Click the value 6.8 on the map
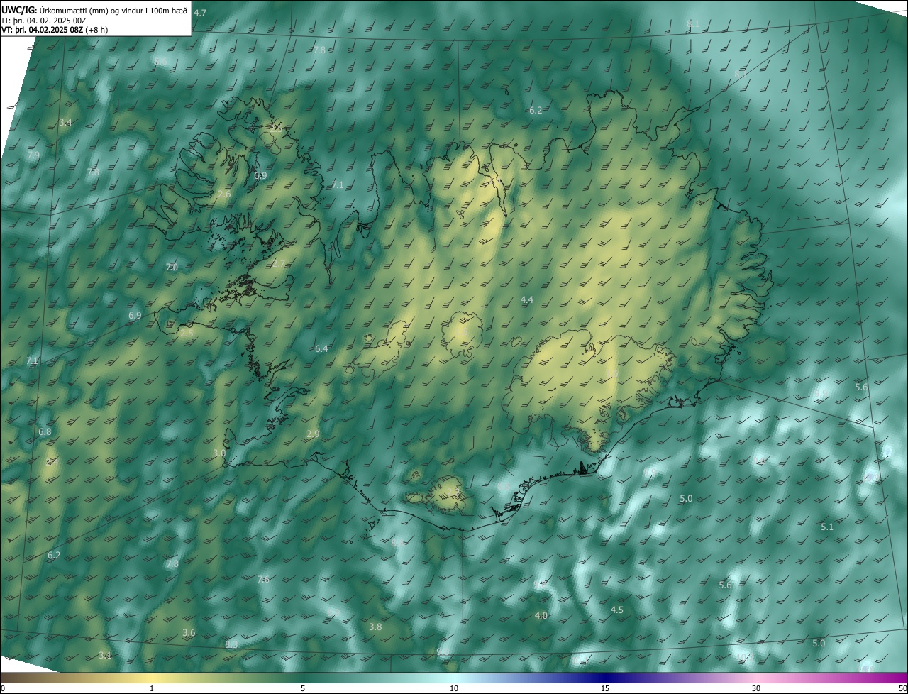 click(45, 431)
